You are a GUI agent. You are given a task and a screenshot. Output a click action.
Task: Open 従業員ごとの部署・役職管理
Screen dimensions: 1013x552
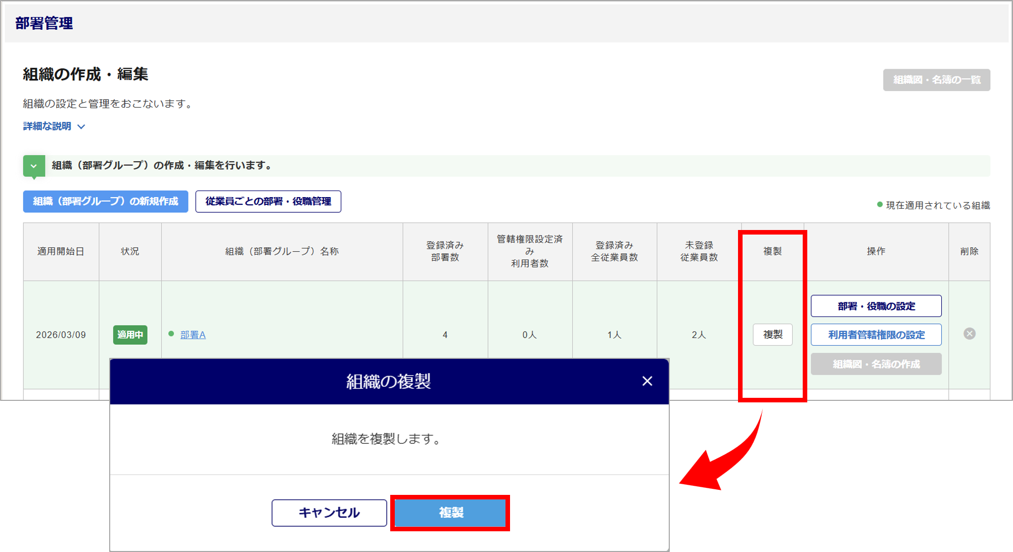[x=268, y=201]
